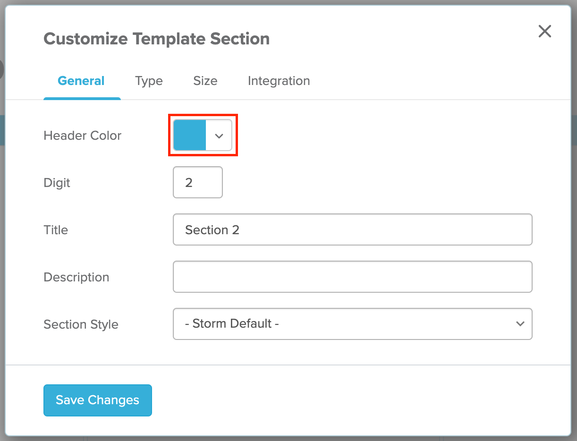This screenshot has height=441, width=577.
Task: Open the Section Style dropdown
Action: tap(353, 324)
